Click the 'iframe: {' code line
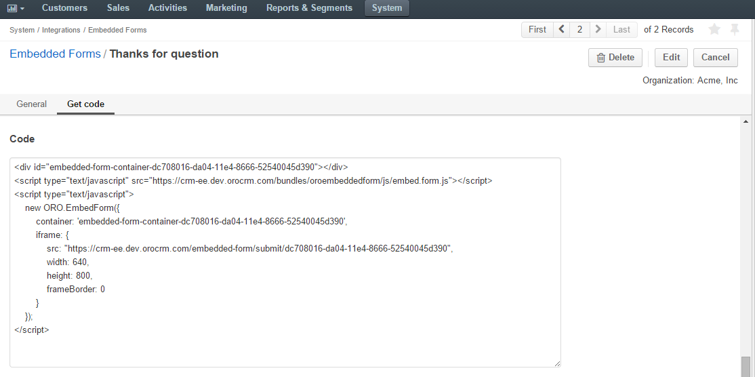The width and height of the screenshot is (755, 377). tap(52, 235)
